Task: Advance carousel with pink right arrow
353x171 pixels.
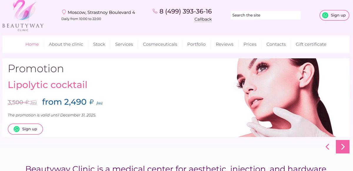Action: point(343,147)
